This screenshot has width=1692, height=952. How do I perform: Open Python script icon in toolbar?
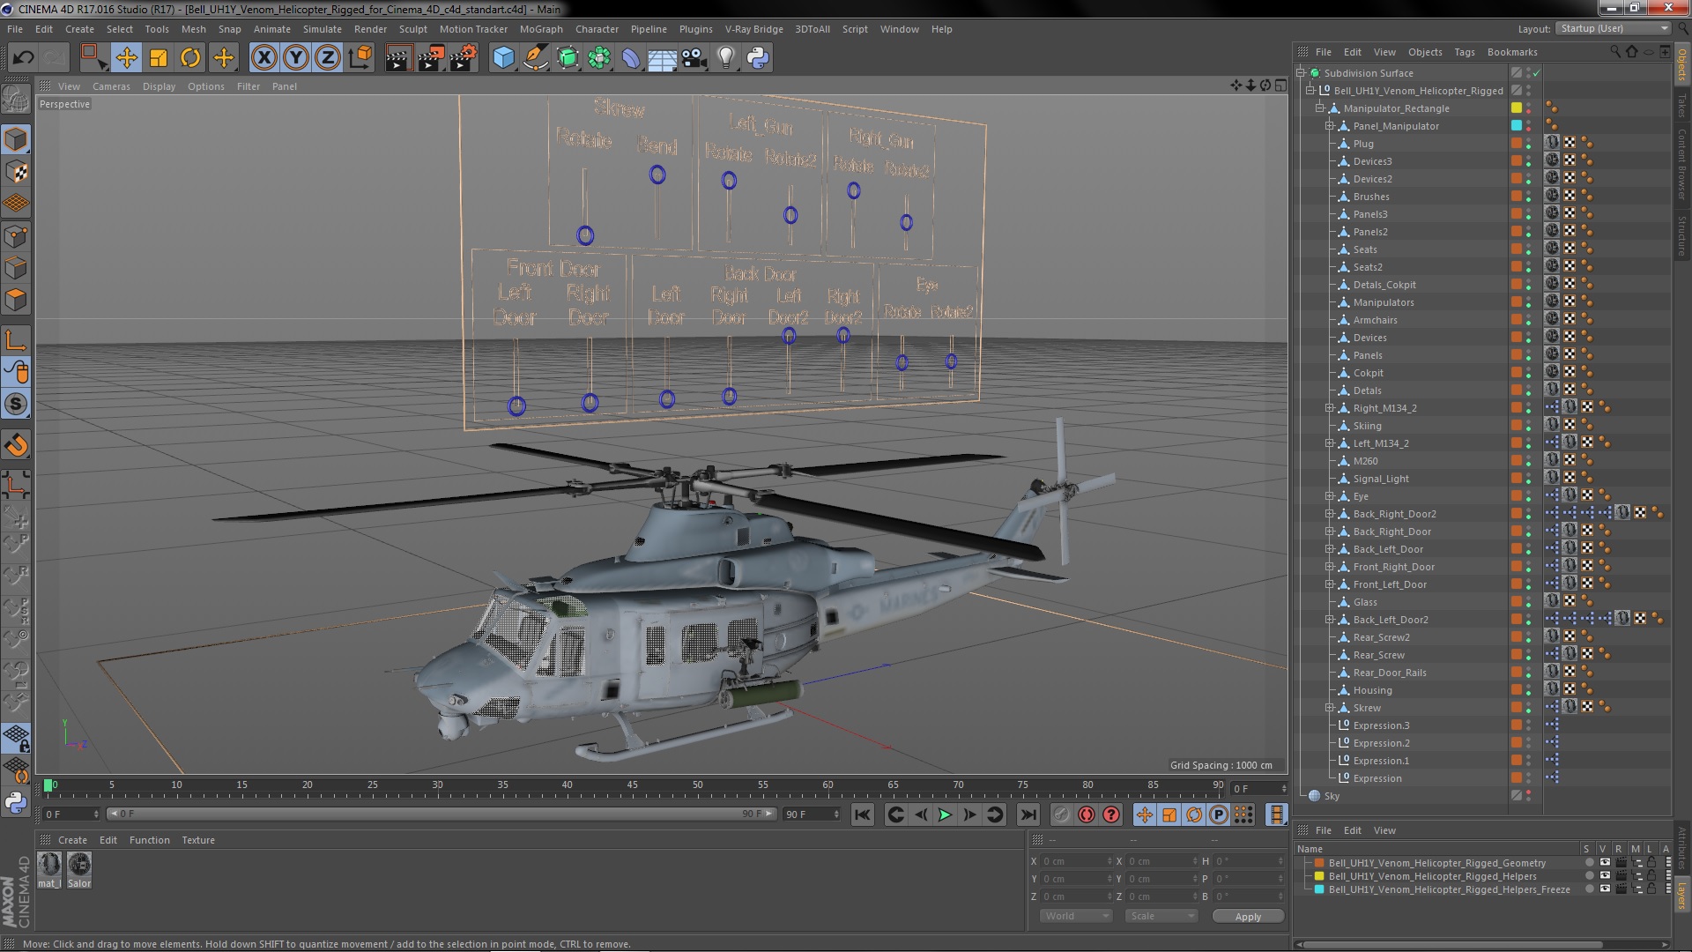pos(758,58)
